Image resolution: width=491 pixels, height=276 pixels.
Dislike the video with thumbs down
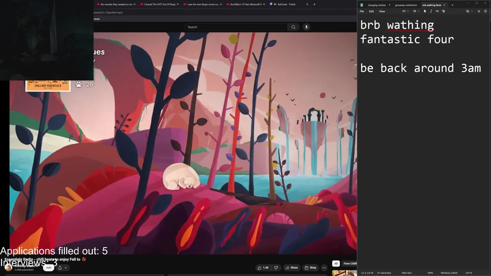[276, 268]
